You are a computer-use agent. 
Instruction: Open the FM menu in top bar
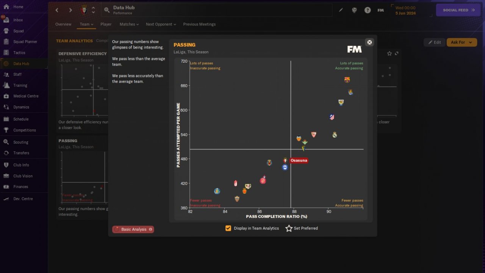(x=381, y=10)
